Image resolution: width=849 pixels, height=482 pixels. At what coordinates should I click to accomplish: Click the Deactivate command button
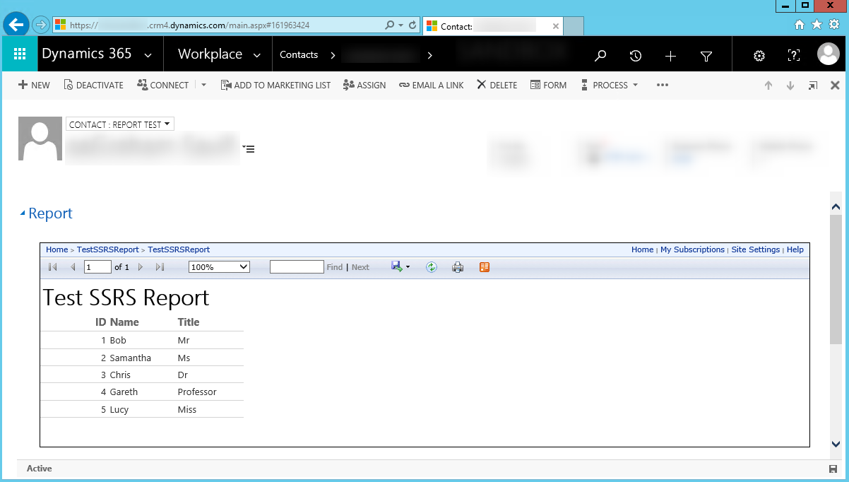[x=93, y=85]
